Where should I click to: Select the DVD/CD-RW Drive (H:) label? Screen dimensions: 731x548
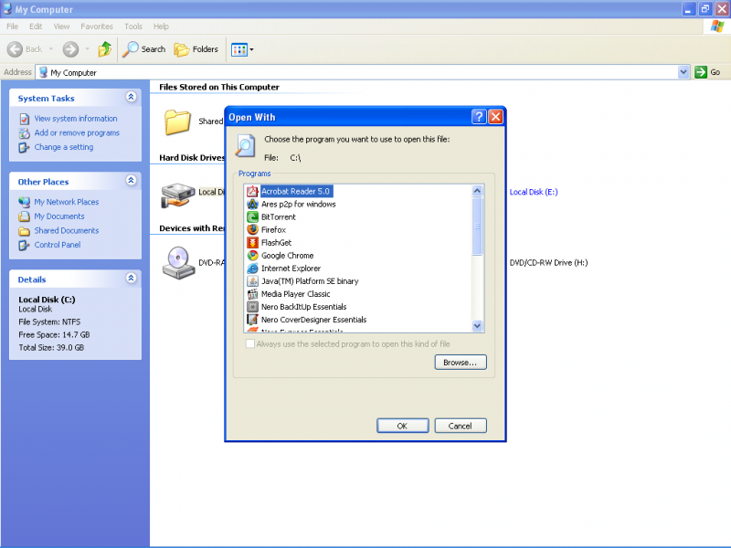click(x=548, y=263)
